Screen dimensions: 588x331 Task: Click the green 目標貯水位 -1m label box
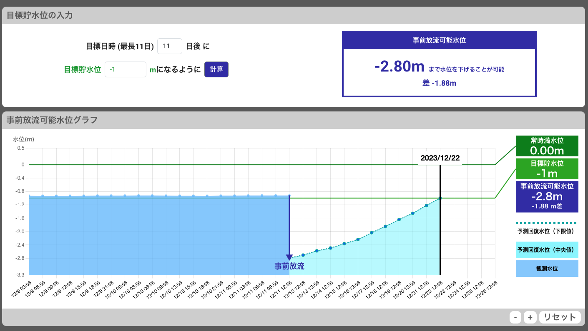(547, 168)
